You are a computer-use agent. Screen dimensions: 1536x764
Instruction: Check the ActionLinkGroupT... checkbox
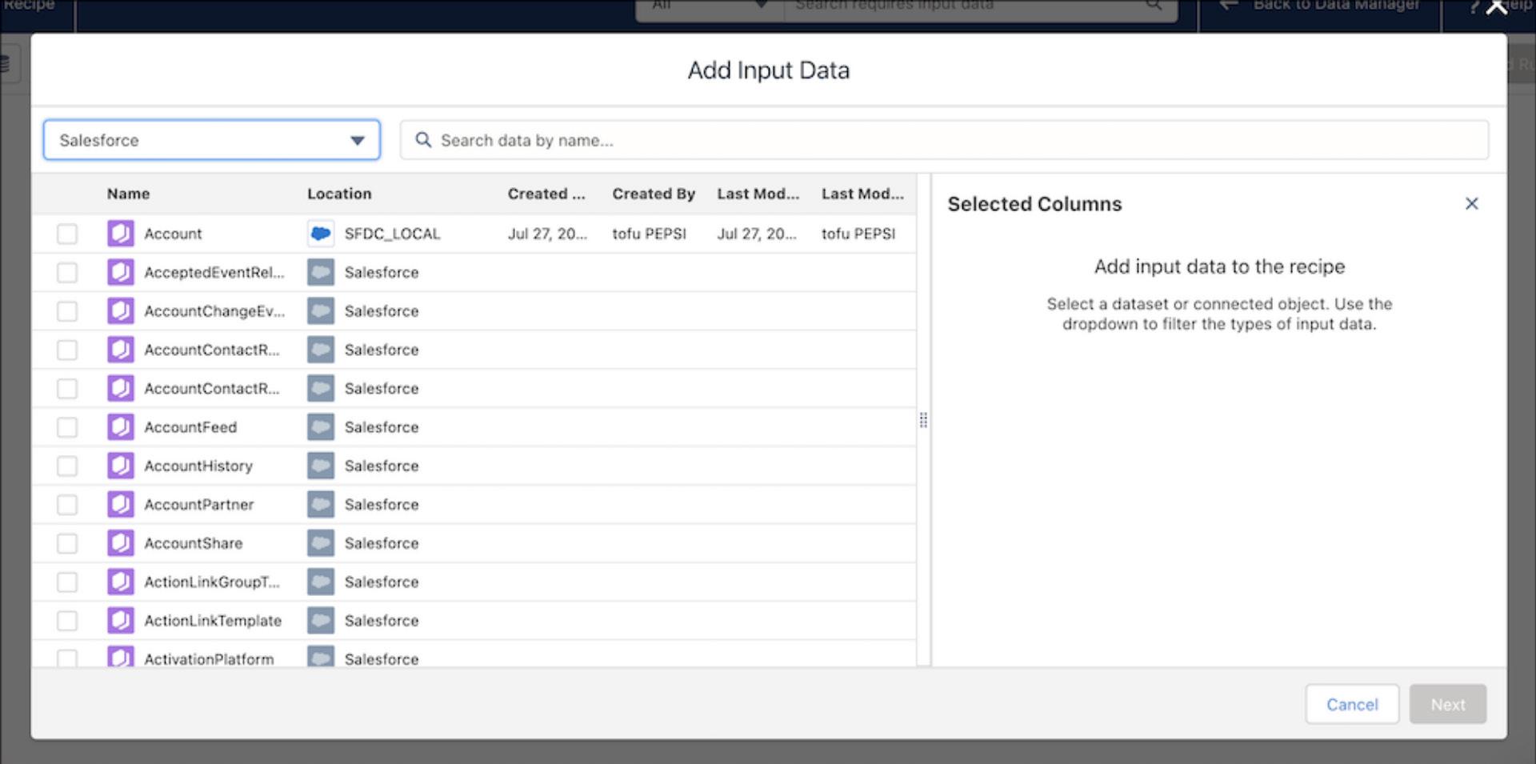click(x=67, y=582)
